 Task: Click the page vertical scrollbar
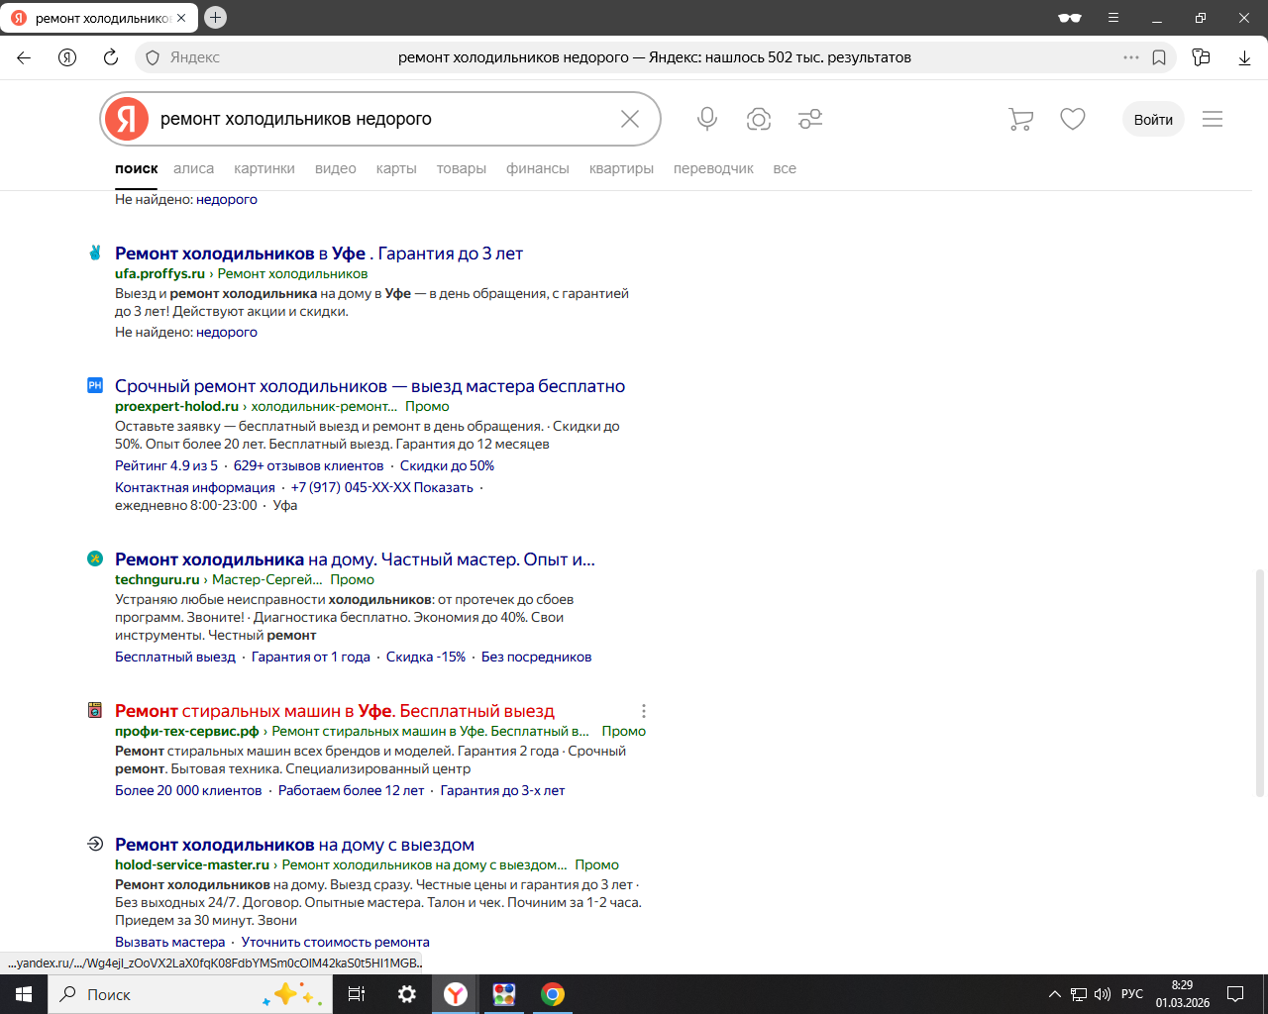pyautogui.click(x=1260, y=682)
